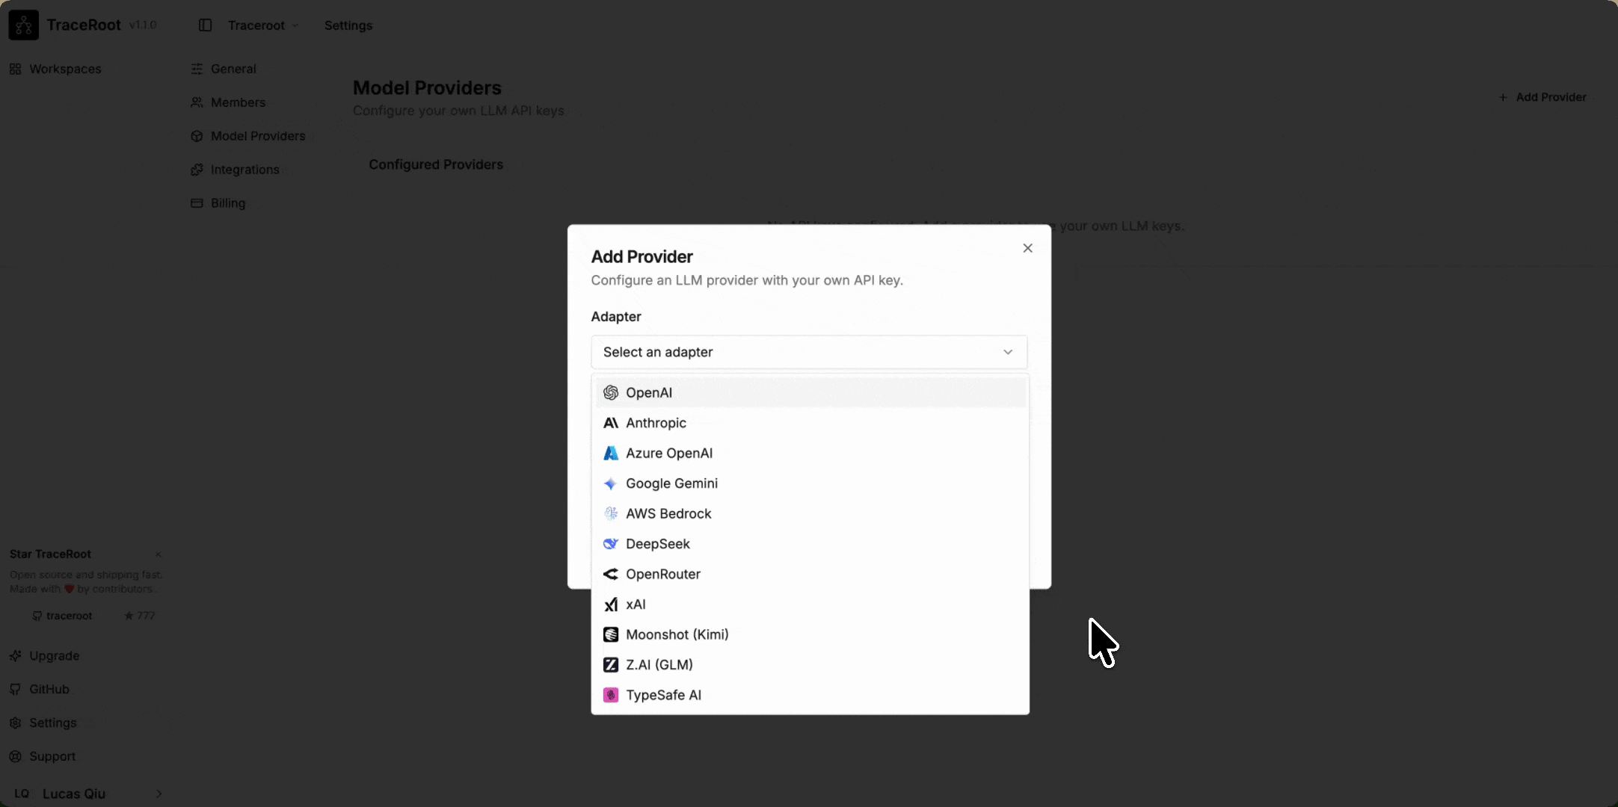Select Azure OpenAI adapter option
The image size is (1618, 807).
point(810,453)
